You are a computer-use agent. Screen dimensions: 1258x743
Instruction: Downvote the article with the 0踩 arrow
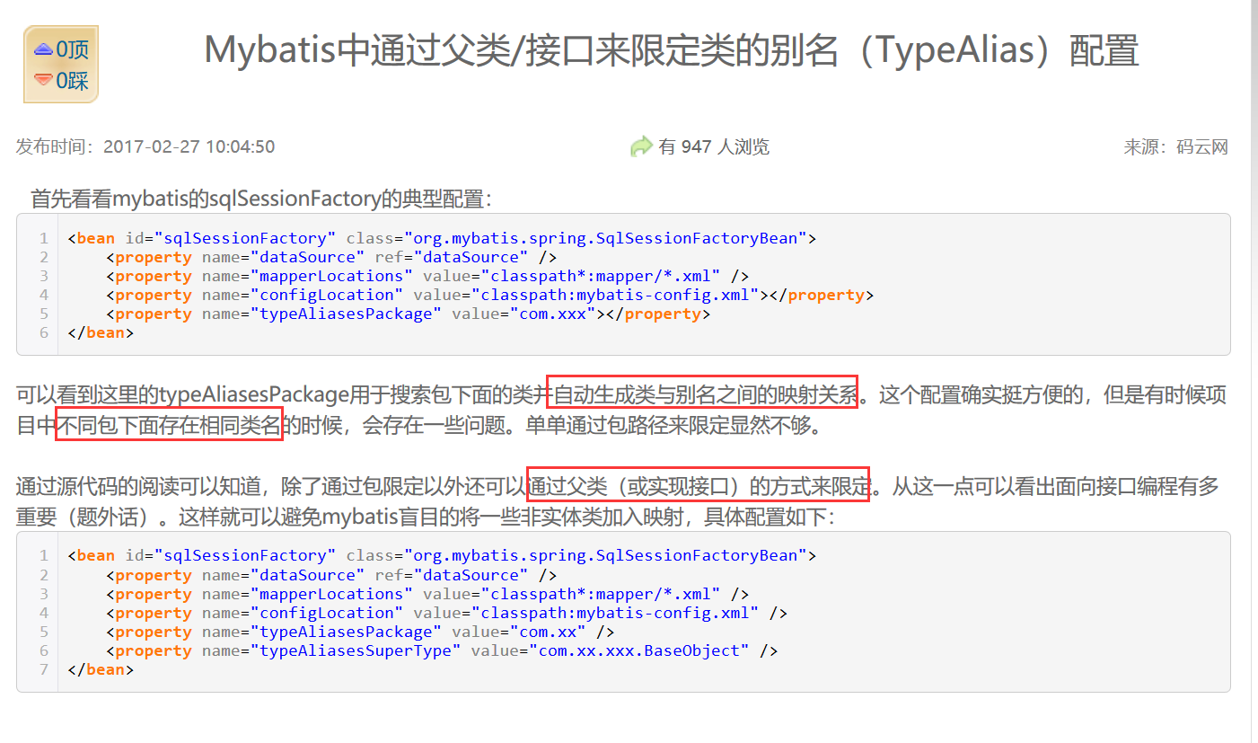pyautogui.click(x=43, y=80)
